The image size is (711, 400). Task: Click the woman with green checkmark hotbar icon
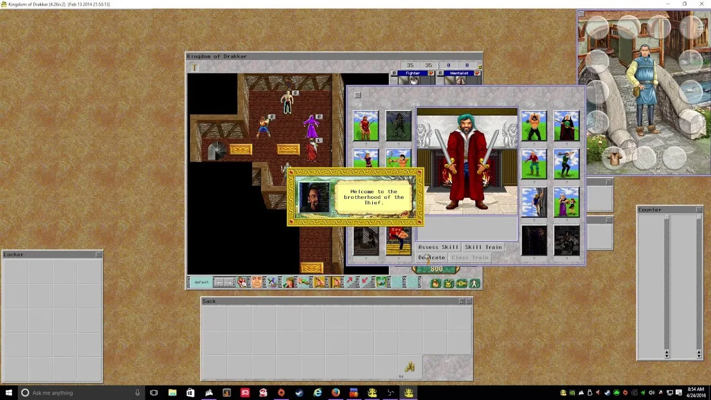288,282
